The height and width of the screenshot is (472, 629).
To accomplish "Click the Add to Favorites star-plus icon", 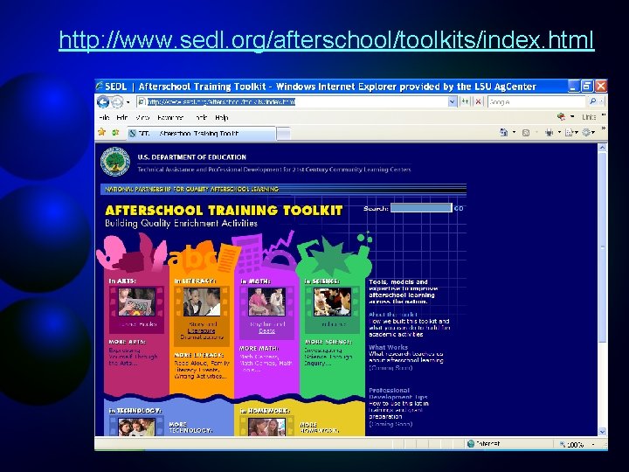I will [115, 132].
